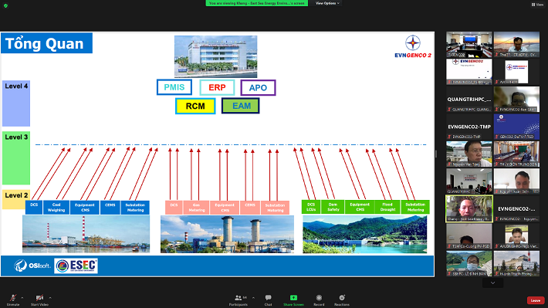Click the blue Coal Weighing box
Screen dimensions: 548x308
click(56, 208)
